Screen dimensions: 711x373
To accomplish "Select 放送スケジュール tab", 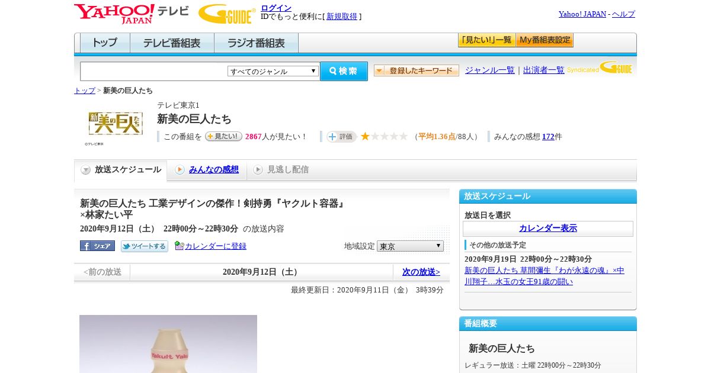I will [121, 170].
